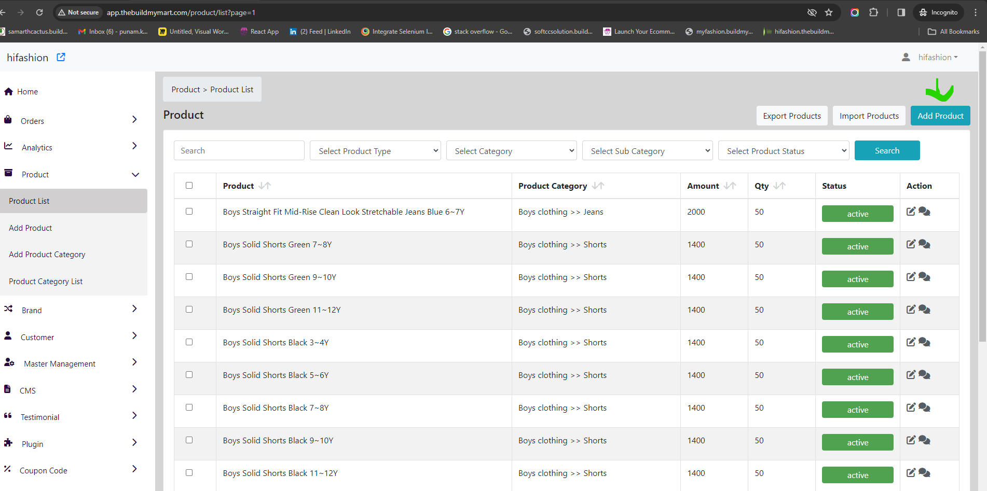
Task: Click the Import Products button
Action: point(869,116)
